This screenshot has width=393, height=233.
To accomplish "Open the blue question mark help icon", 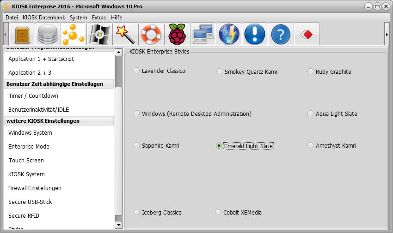I will pyautogui.click(x=281, y=34).
